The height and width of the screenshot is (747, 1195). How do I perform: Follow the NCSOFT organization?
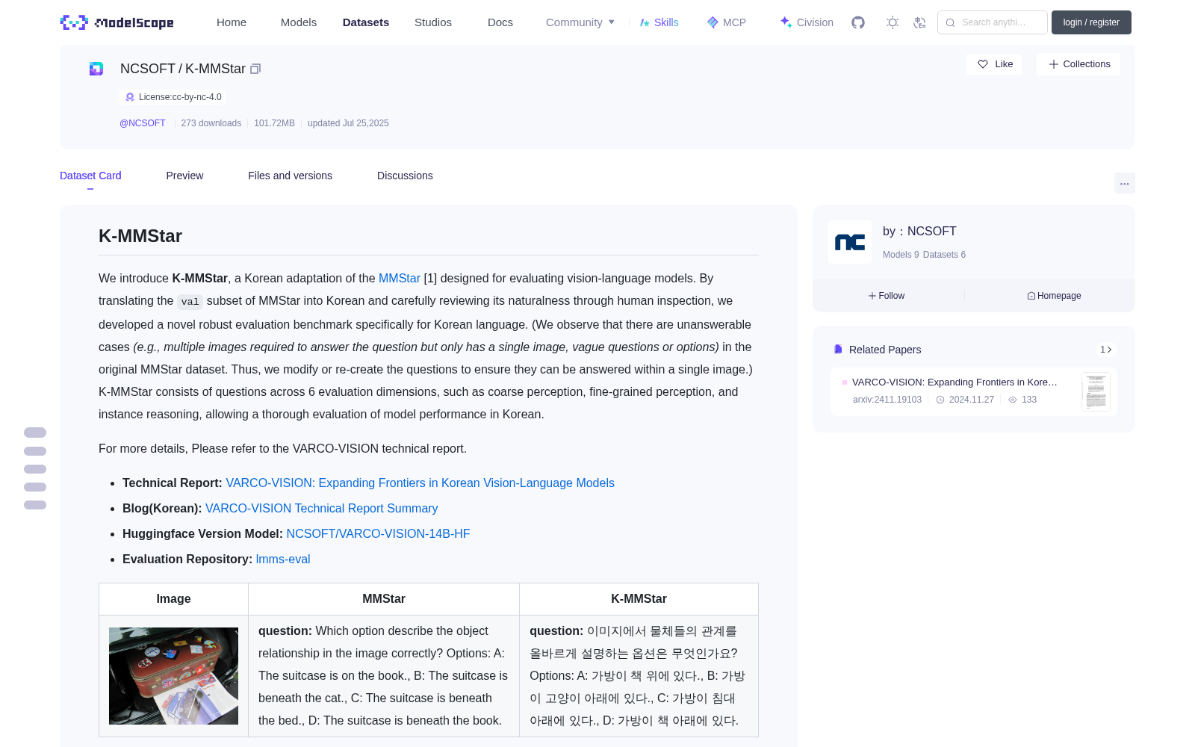pyautogui.click(x=887, y=296)
